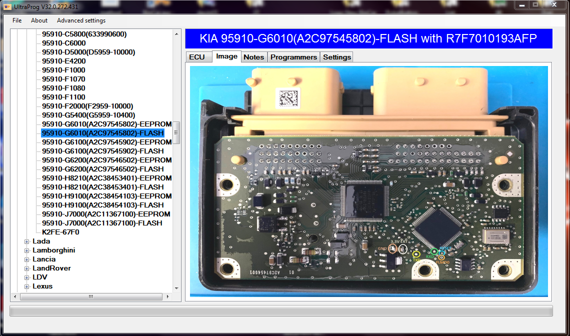The width and height of the screenshot is (570, 336).
Task: Click the blue KIA 95910-G6010 title banner
Action: [368, 38]
